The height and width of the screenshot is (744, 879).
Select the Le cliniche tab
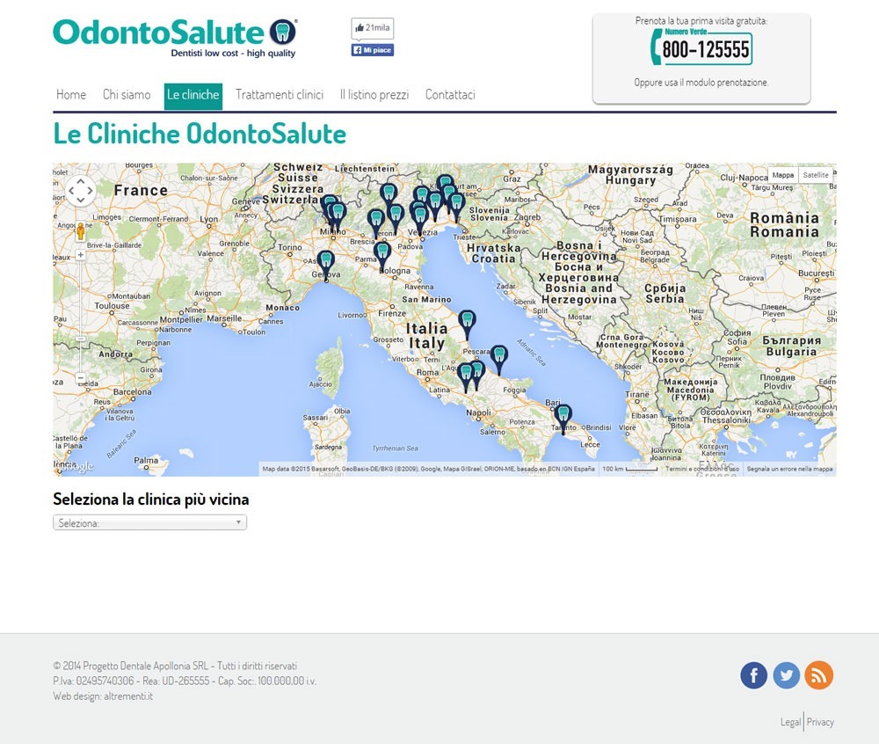pyautogui.click(x=193, y=96)
